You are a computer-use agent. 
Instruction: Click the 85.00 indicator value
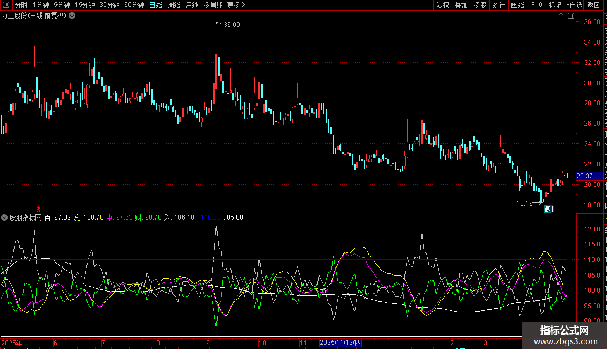point(235,217)
